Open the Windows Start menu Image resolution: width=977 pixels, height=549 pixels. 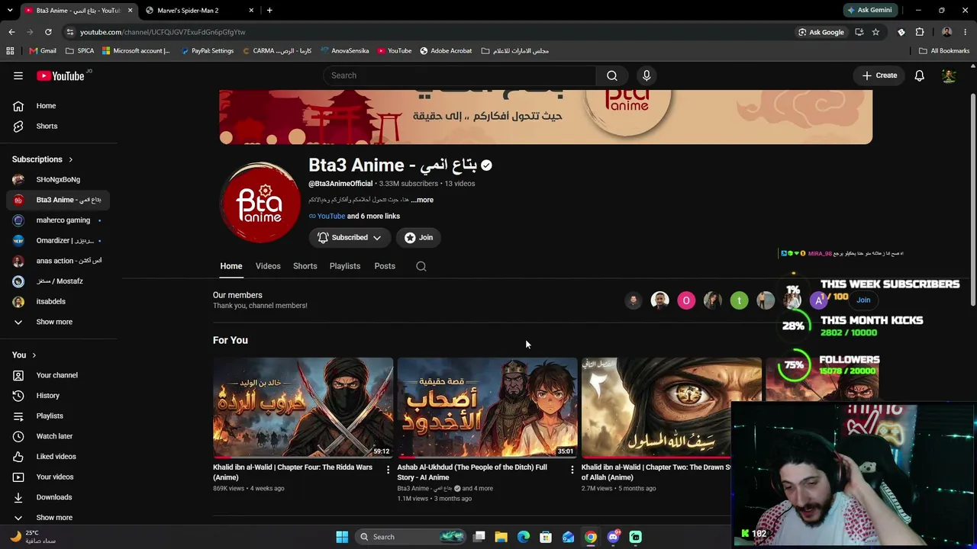click(342, 537)
